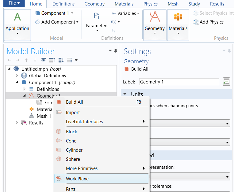This screenshot has width=234, height=192.
Task: Move node down in Model Builder toolbar
Action: (35, 60)
